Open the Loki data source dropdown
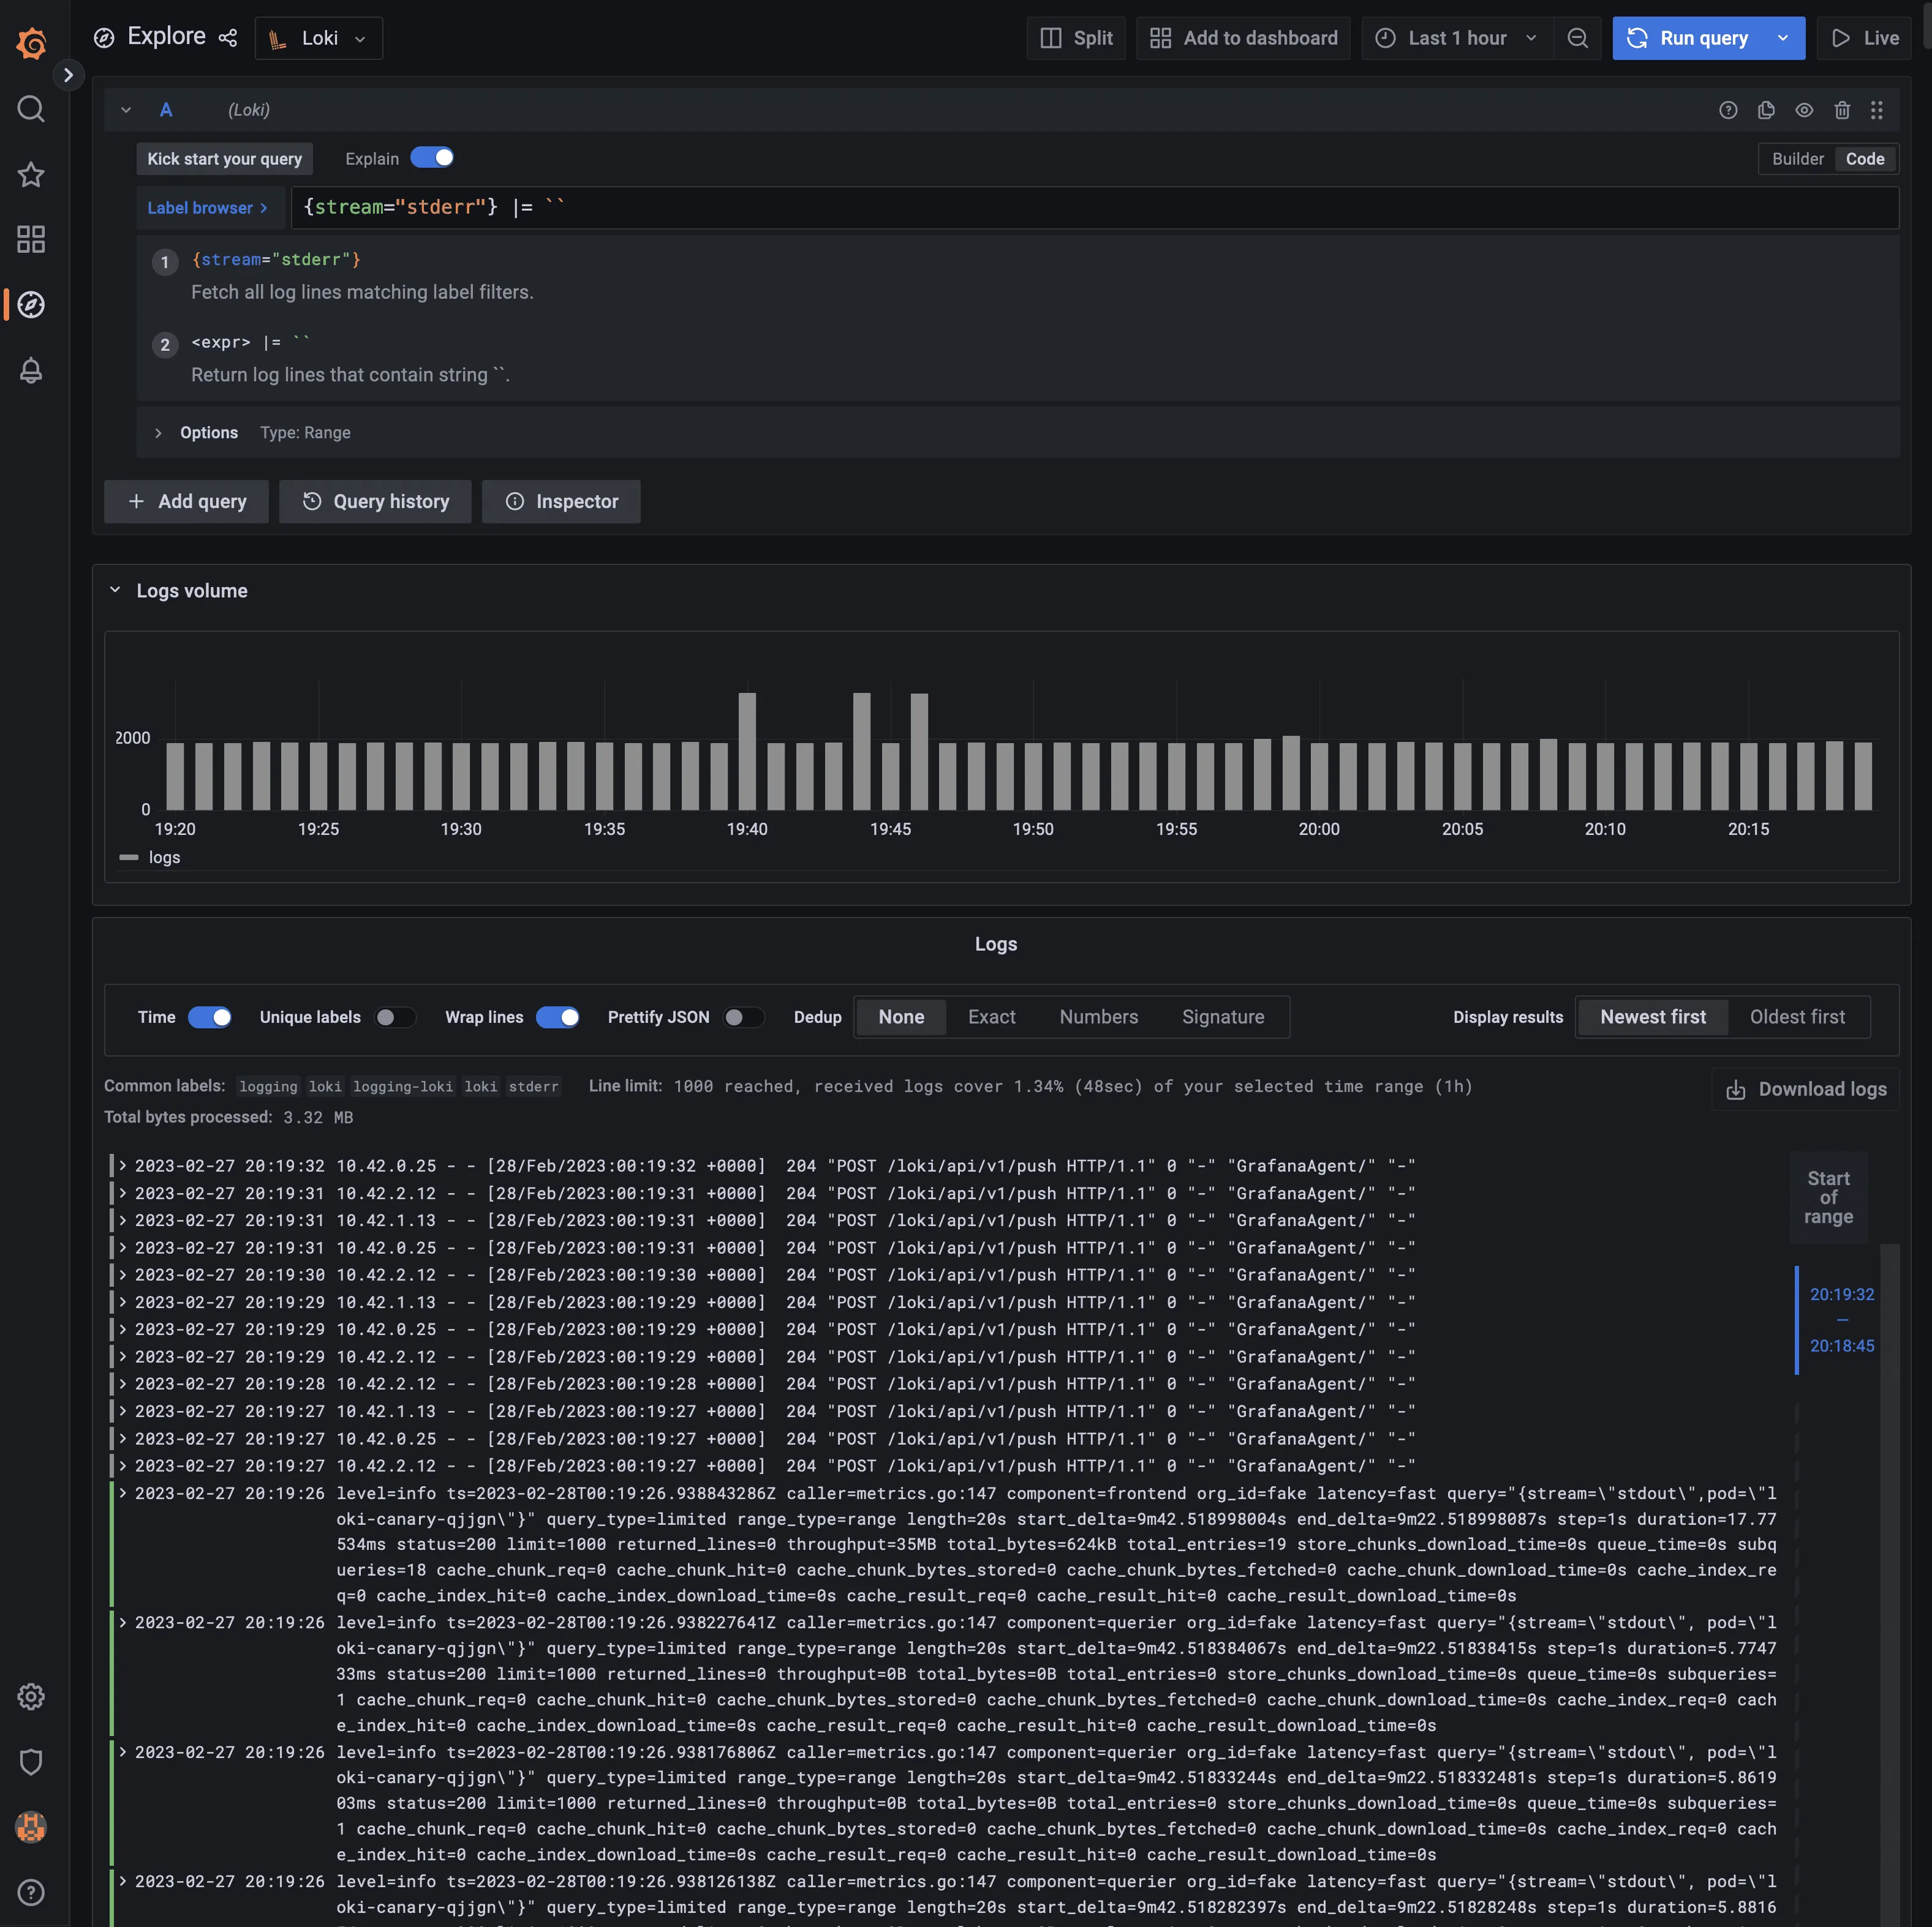This screenshot has width=1932, height=1927. coord(318,38)
